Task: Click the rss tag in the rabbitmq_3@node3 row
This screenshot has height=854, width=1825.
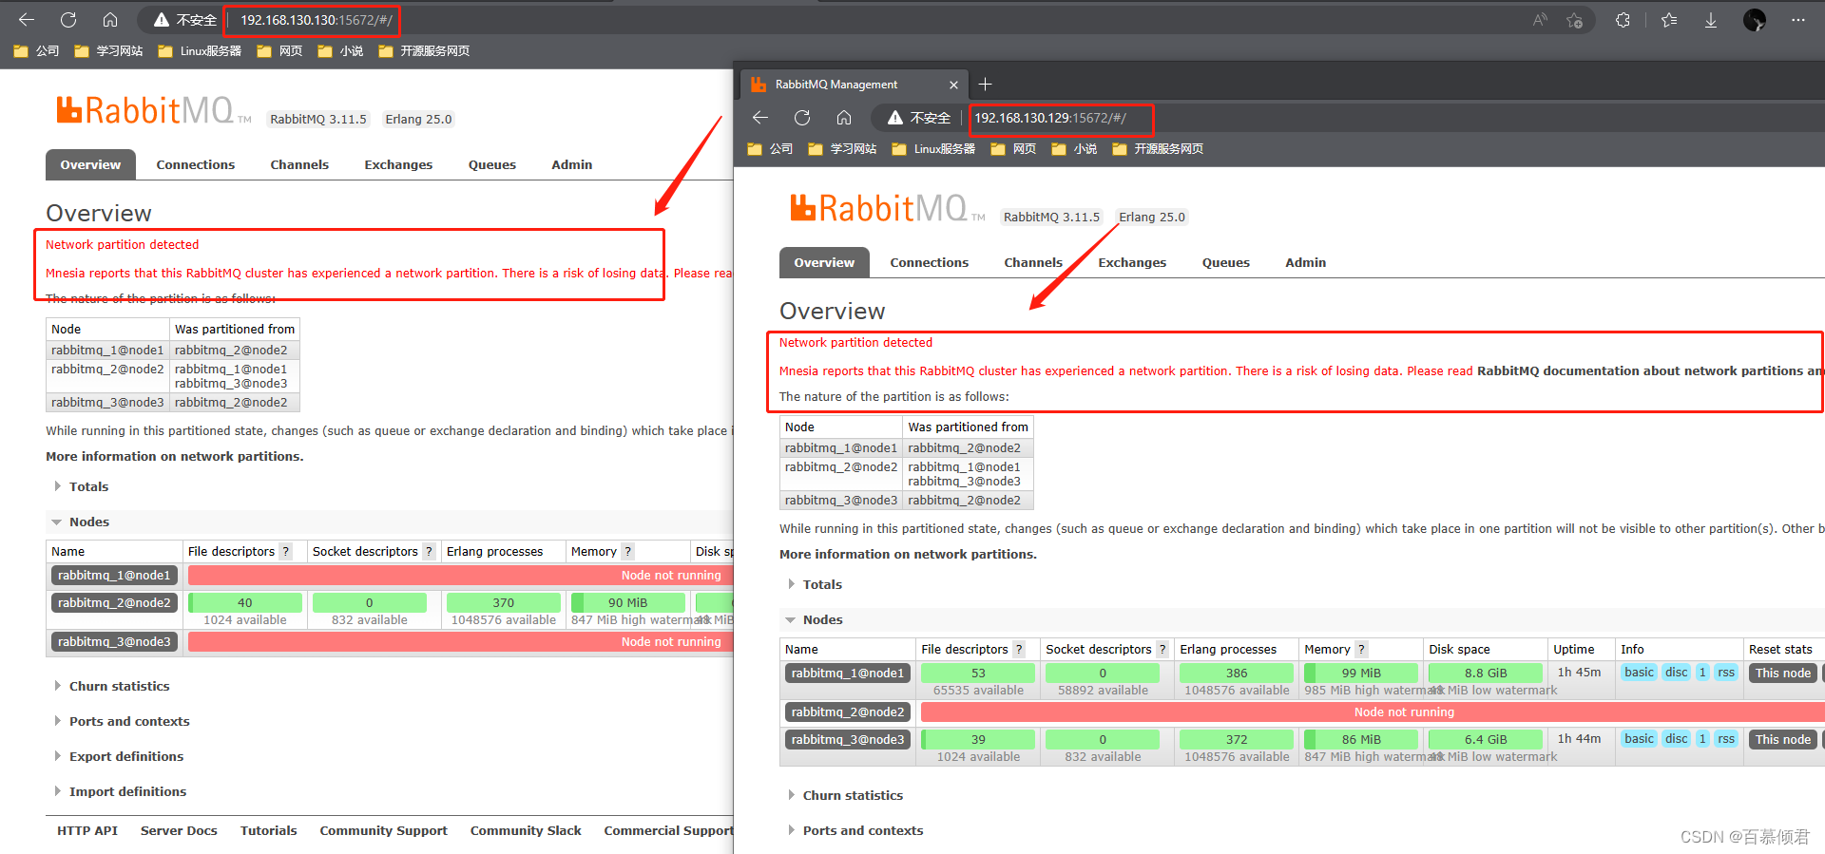Action: click(1726, 739)
